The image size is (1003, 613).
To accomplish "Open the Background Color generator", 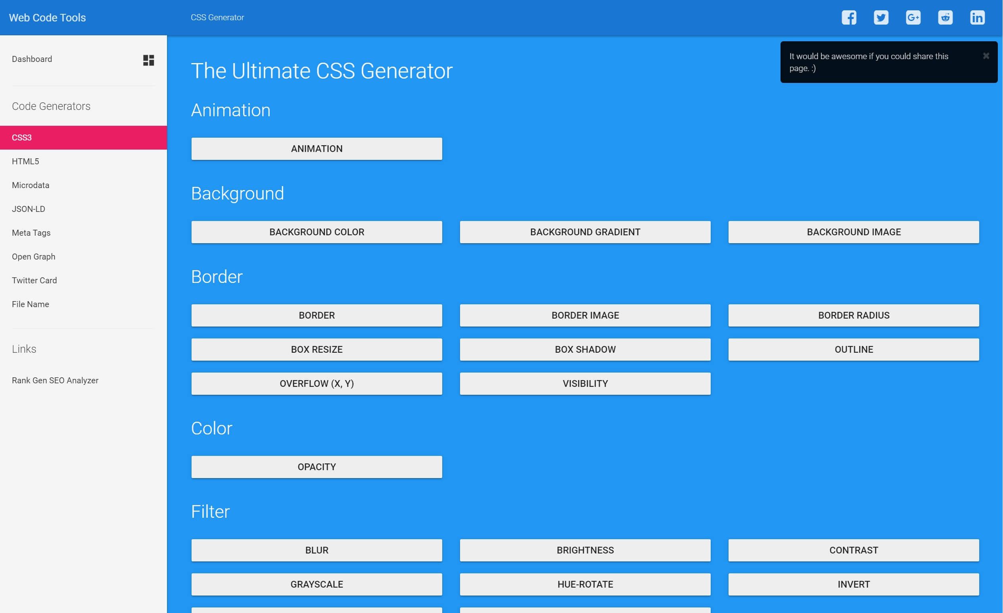I will (316, 232).
